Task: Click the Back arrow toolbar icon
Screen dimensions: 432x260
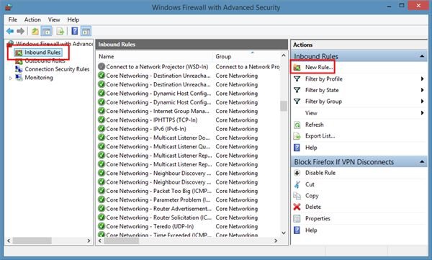Action: point(10,31)
